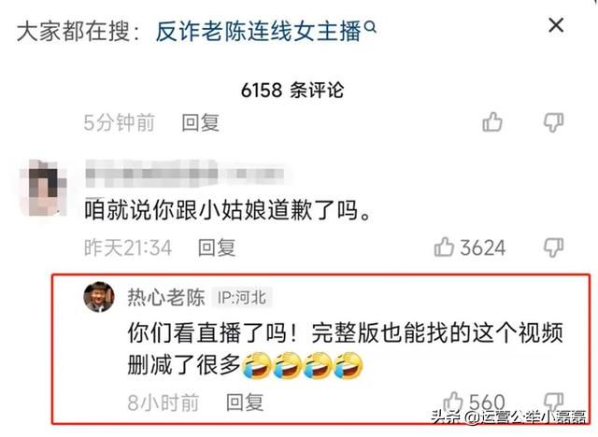This screenshot has height=437, width=598.
Task: Tap the blurred username above the comment
Action: 185,174
